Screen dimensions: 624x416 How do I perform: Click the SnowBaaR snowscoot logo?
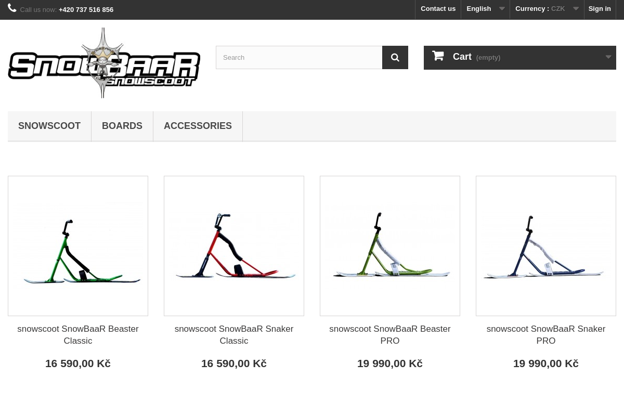103,62
